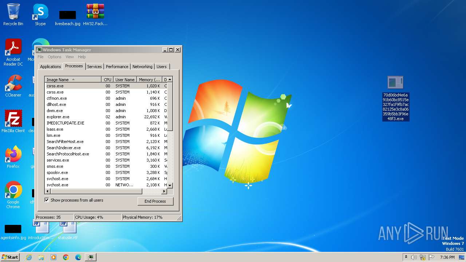Select the ctfmon.exe process row
This screenshot has width=466, height=262.
point(106,98)
